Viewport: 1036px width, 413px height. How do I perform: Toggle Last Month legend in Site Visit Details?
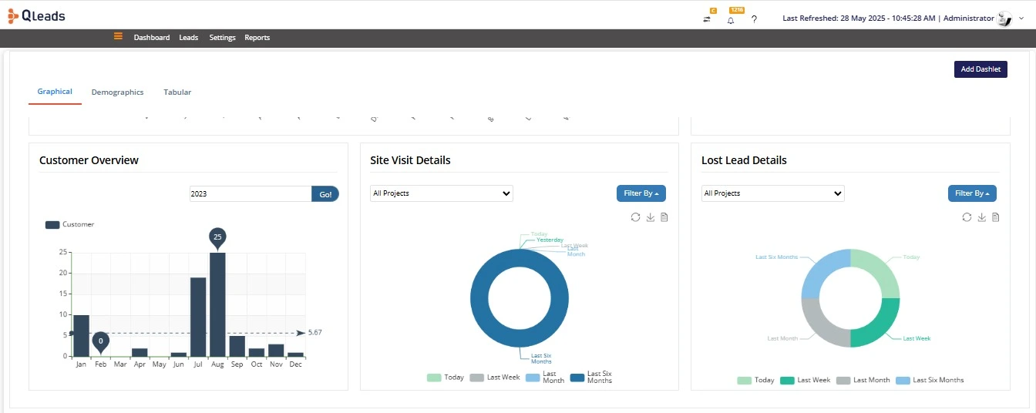(x=545, y=378)
